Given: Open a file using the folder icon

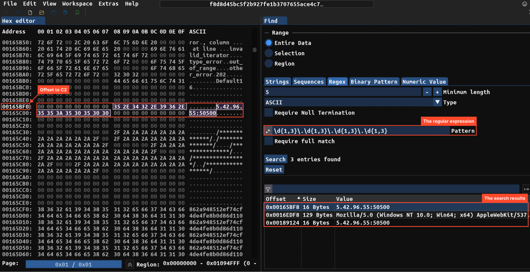Looking at the screenshot, I should tap(42, 12).
